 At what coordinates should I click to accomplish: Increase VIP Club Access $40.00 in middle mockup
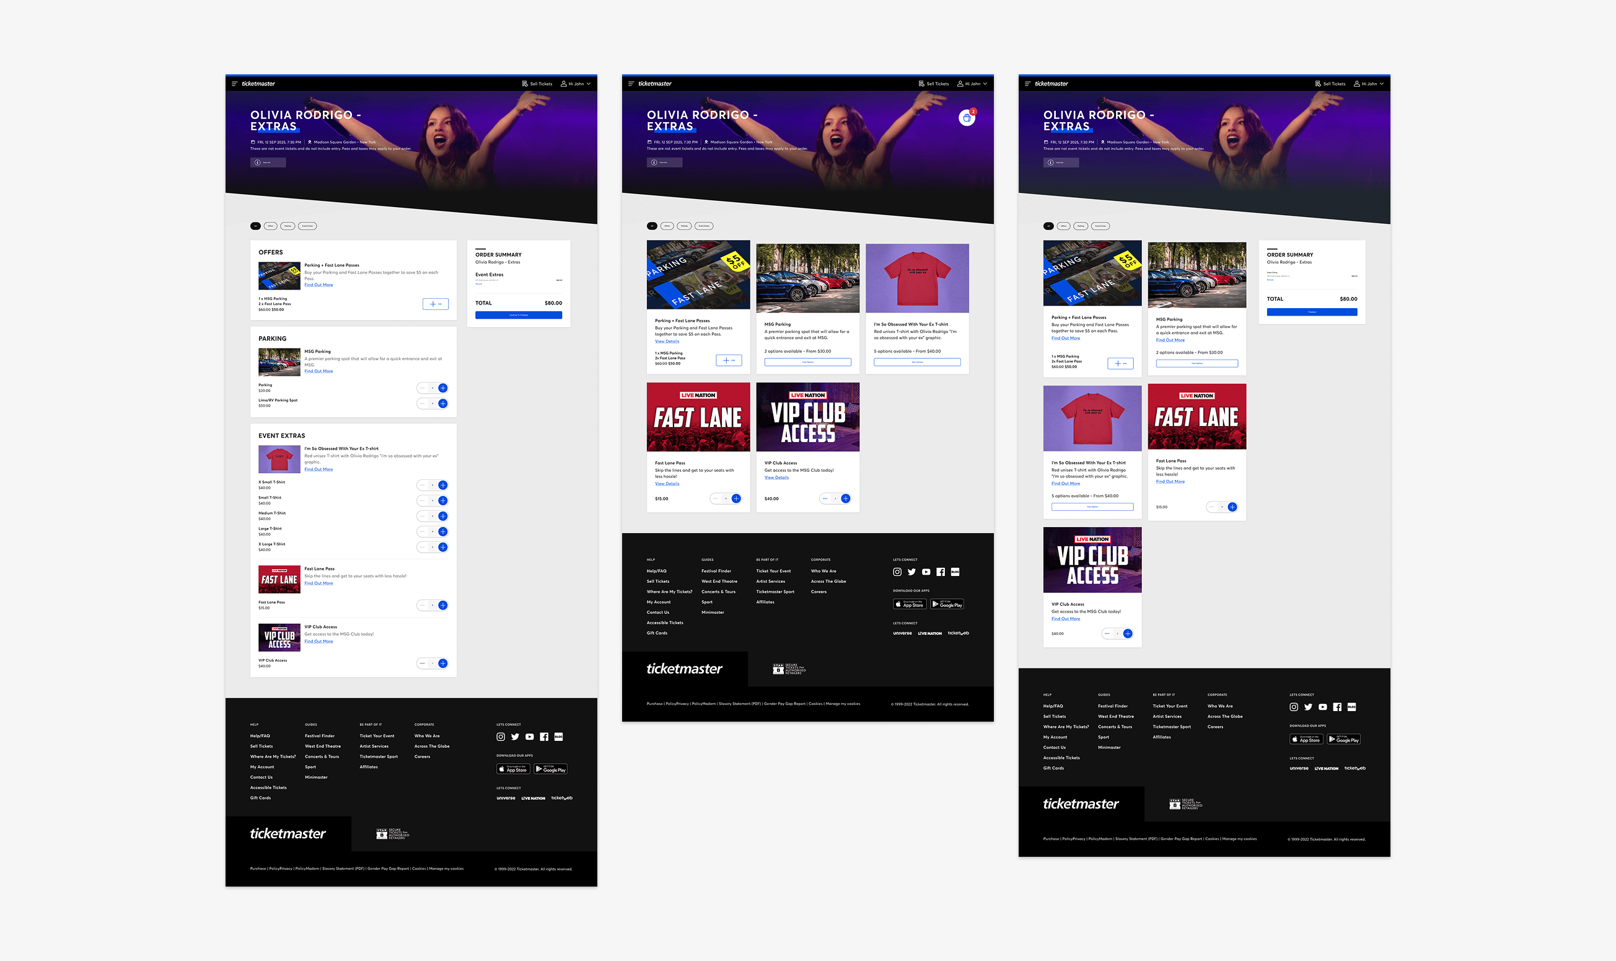(x=845, y=498)
